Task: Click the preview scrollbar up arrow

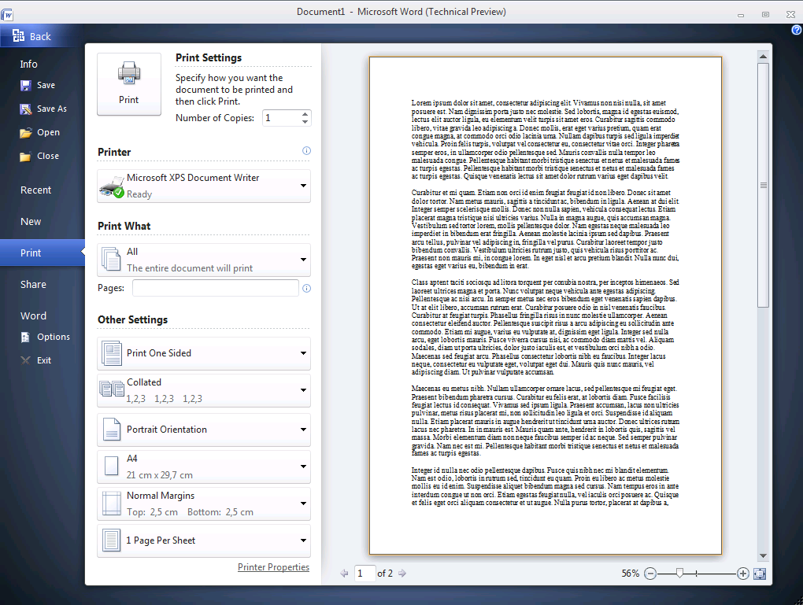Action: (763, 57)
